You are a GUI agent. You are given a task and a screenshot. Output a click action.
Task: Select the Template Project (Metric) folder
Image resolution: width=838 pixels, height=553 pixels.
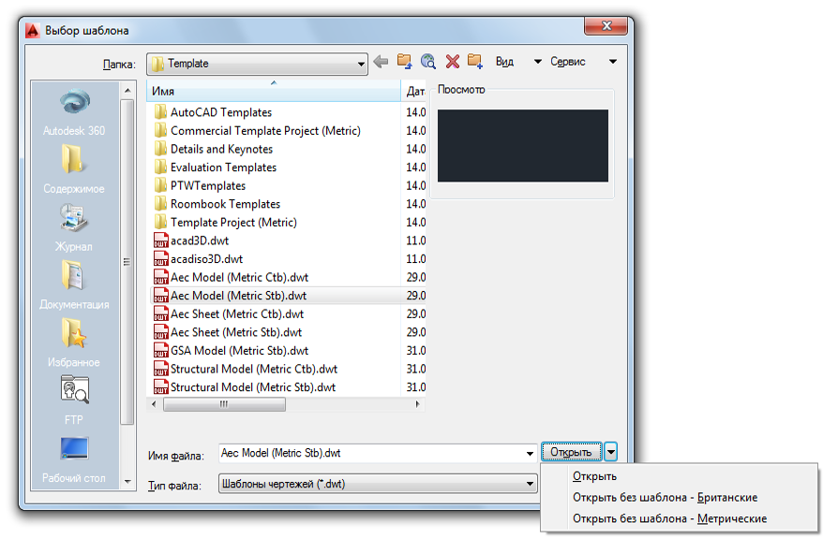click(226, 223)
